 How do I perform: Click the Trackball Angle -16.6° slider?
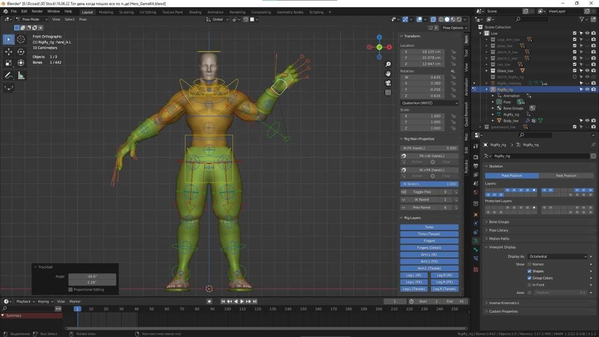coord(92,277)
